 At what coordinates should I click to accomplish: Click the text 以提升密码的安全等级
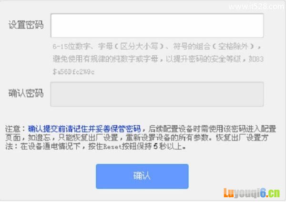(x=204, y=59)
